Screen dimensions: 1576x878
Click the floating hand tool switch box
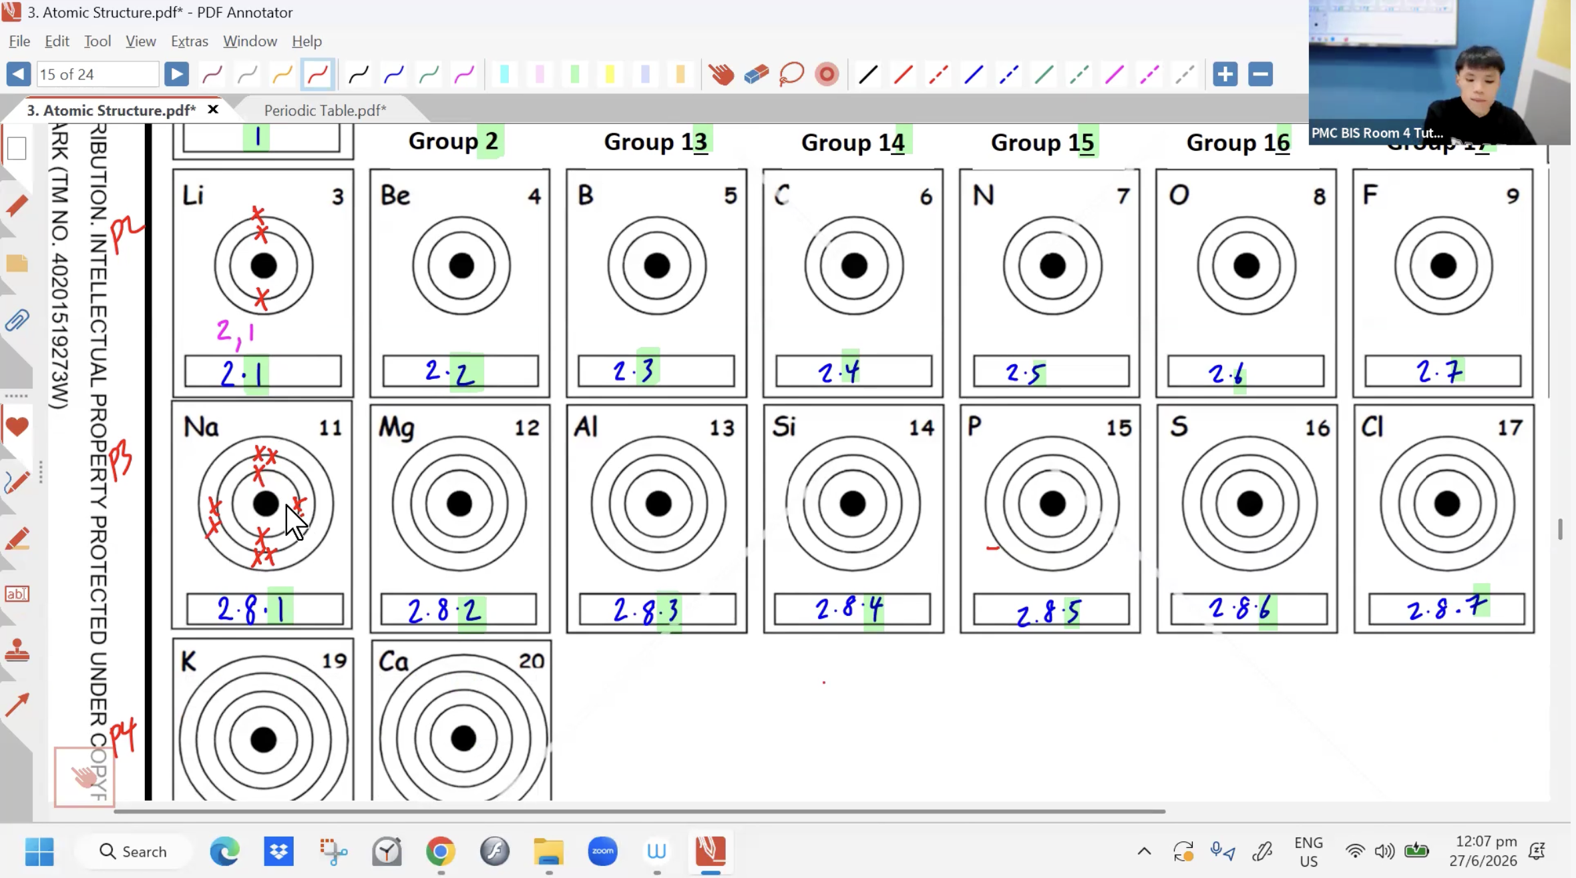coord(84,777)
